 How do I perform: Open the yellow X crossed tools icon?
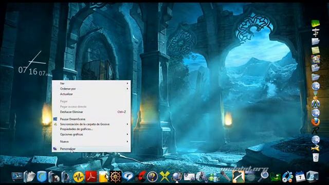164,177
